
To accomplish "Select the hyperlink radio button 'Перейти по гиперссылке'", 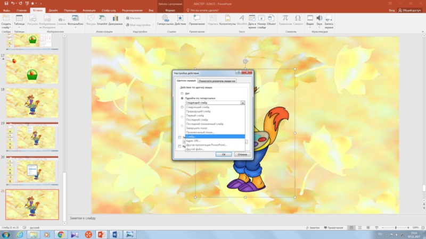I will [x=183, y=98].
